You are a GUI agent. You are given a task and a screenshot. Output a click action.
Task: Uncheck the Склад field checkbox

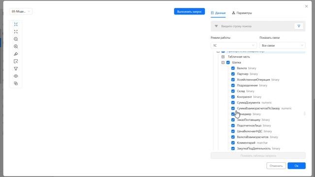point(233,91)
